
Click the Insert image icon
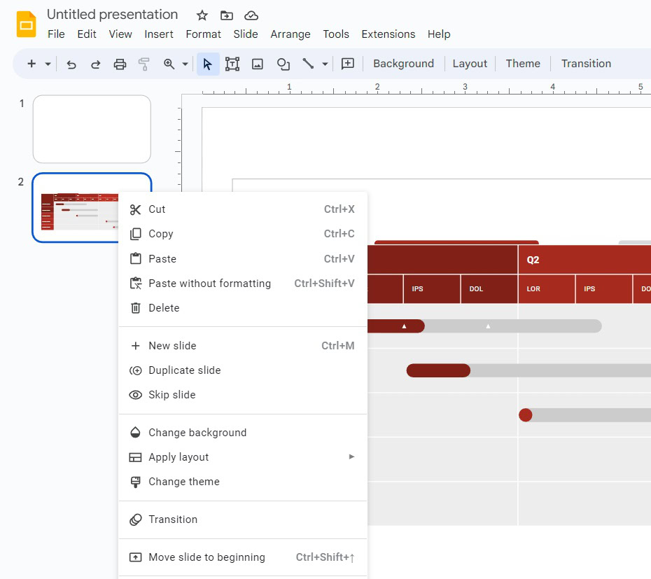click(258, 64)
